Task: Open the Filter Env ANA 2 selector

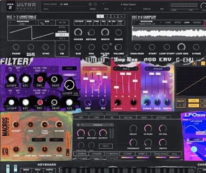Action: (95, 69)
